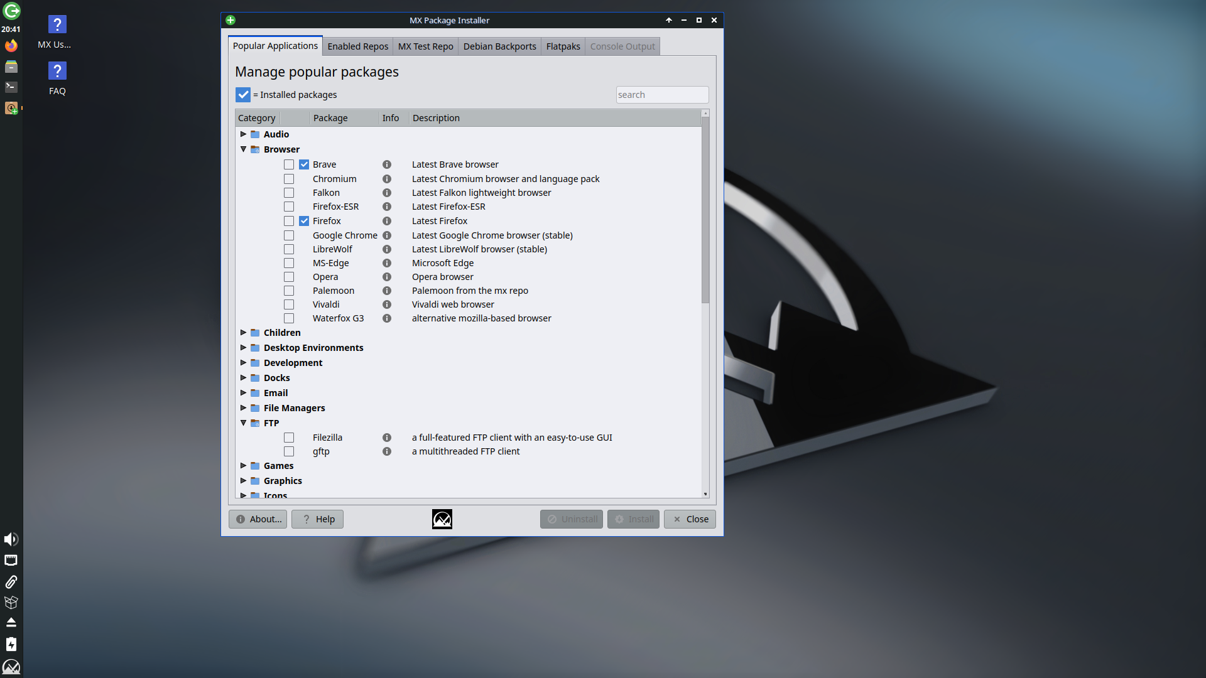This screenshot has width=1206, height=678.
Task: Mark the Brave checkbox for removal
Action: [289, 164]
